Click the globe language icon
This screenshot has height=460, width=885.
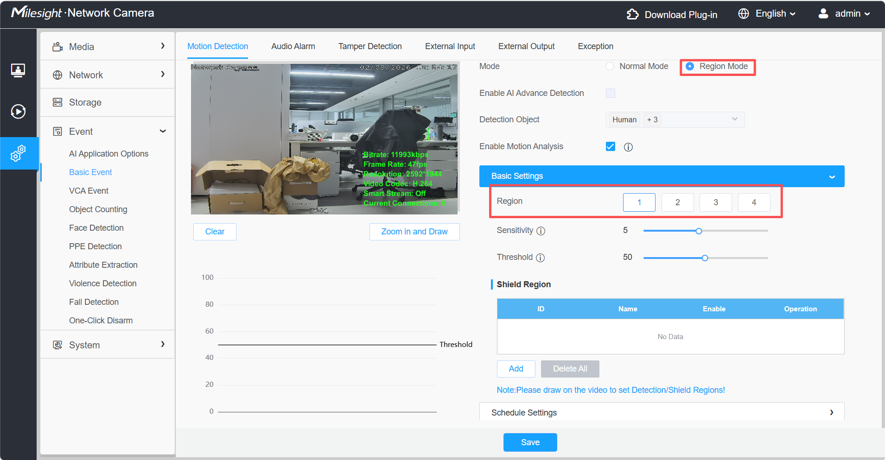pos(744,14)
